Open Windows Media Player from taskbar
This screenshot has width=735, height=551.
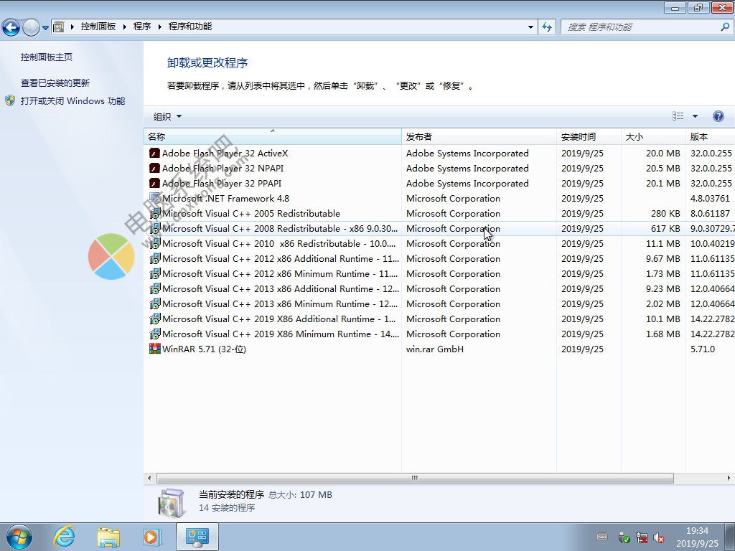tap(152, 537)
